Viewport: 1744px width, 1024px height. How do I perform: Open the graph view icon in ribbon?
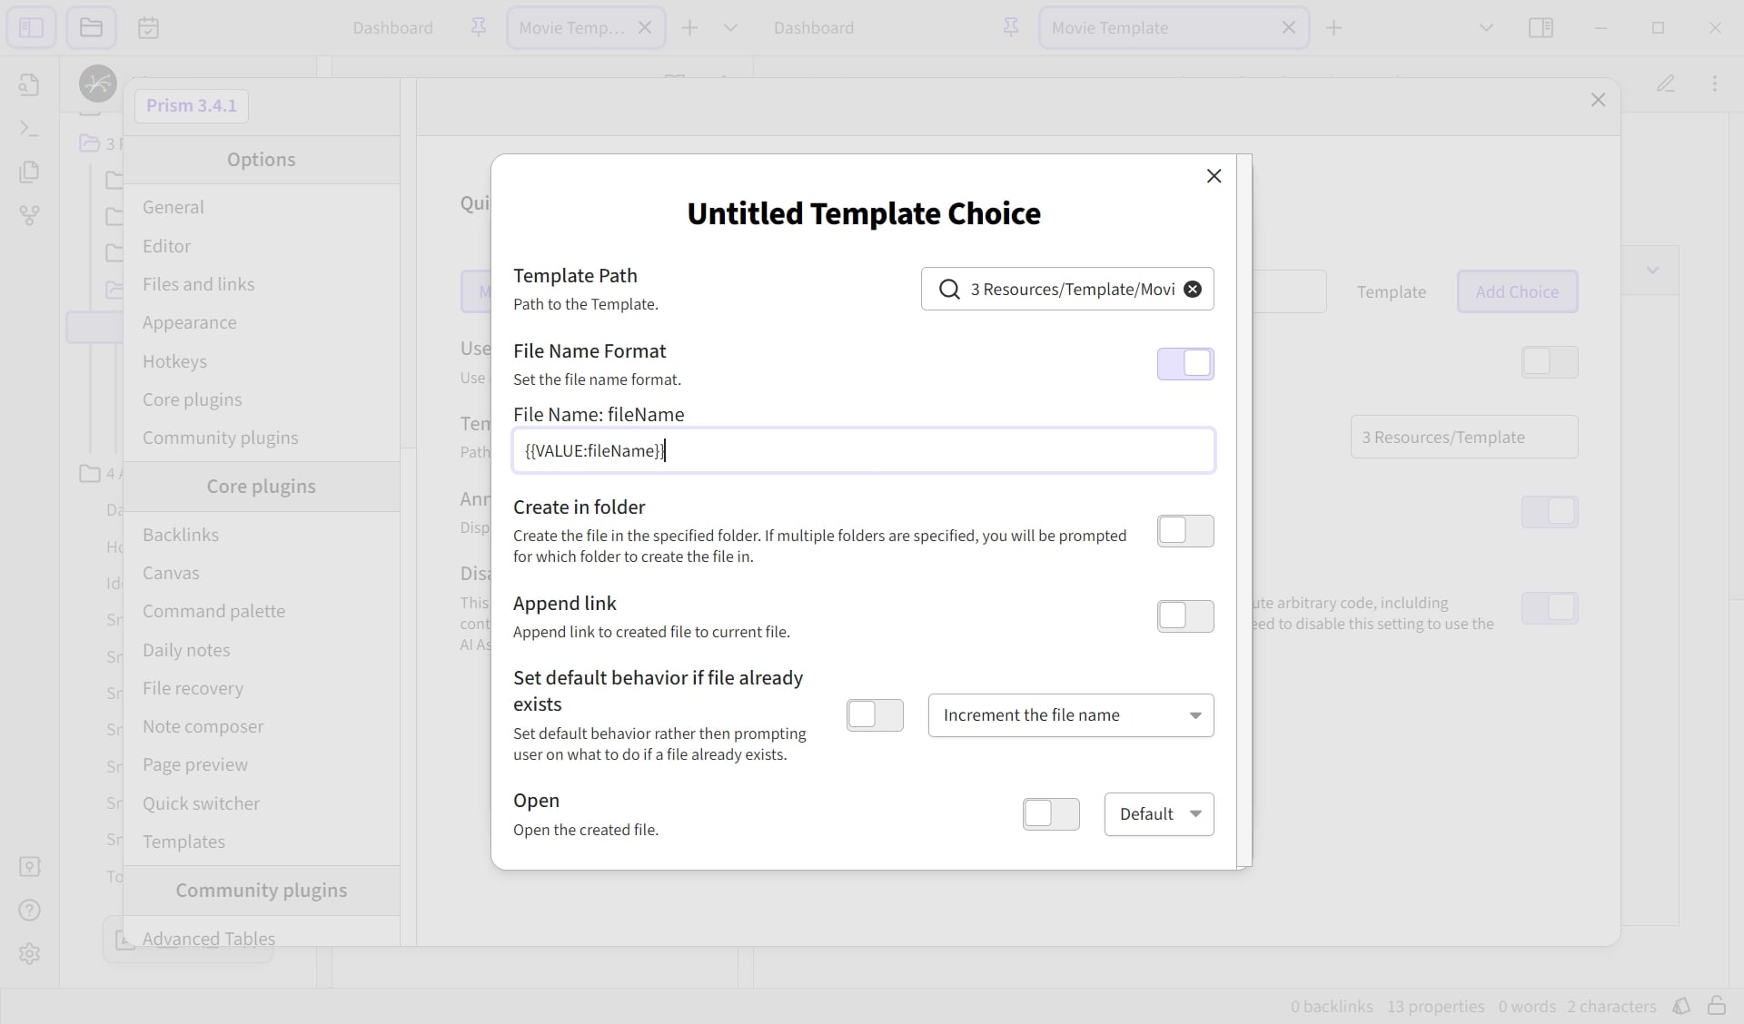[x=29, y=216]
